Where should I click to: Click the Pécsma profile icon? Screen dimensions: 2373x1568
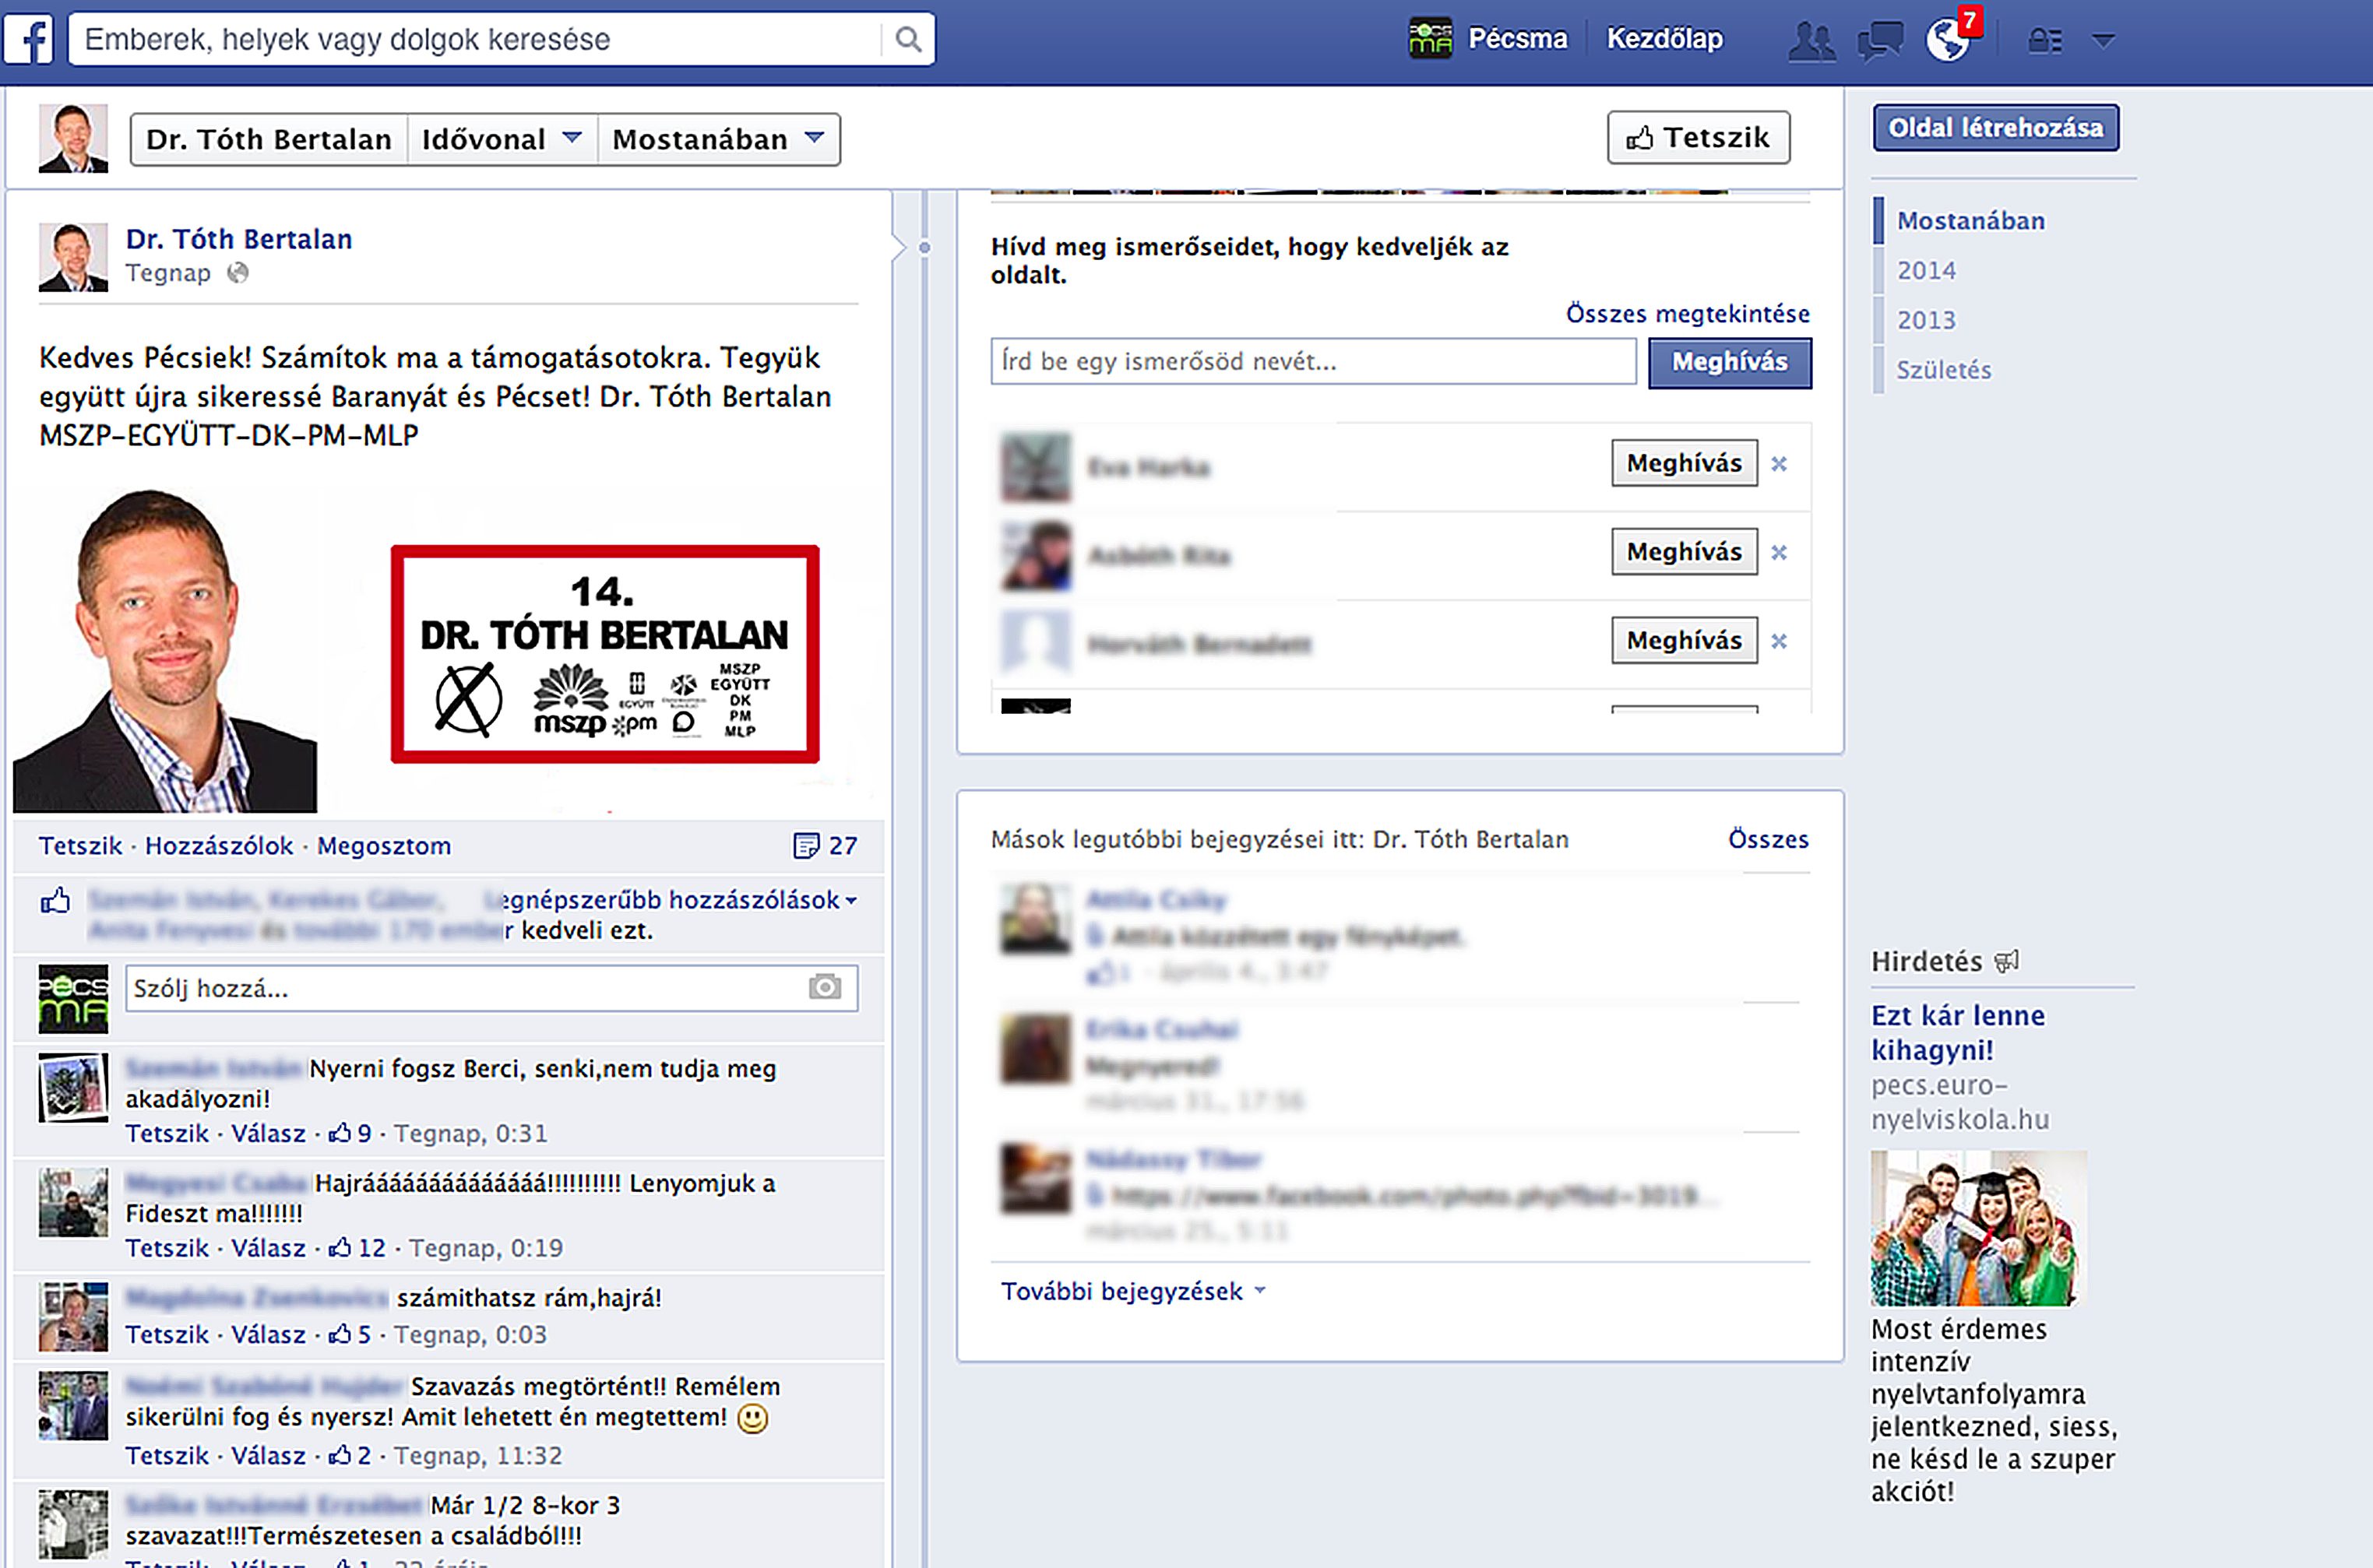(x=1430, y=39)
